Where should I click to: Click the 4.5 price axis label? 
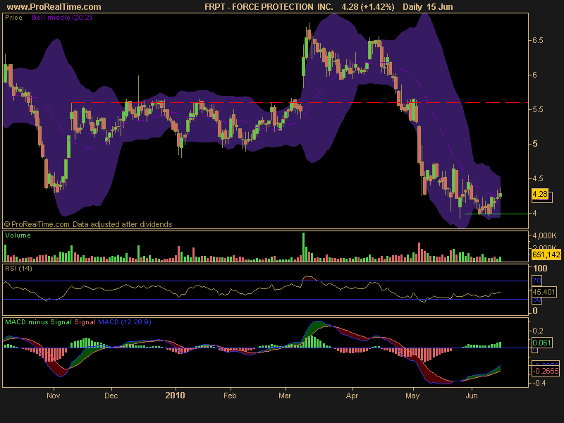[x=538, y=178]
